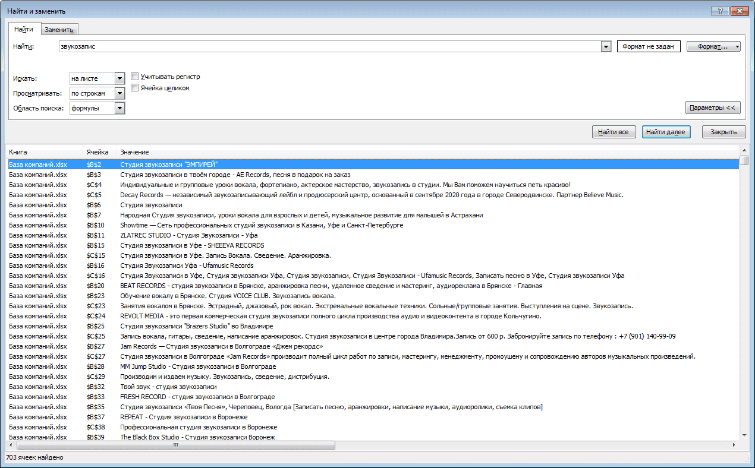Image resolution: width=755 pixels, height=468 pixels.
Task: Select result row $C$5 Decay Records
Action: 373,195
